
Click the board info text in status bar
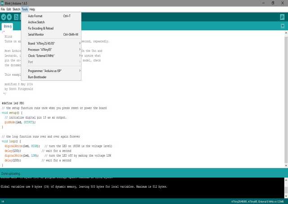257,202
